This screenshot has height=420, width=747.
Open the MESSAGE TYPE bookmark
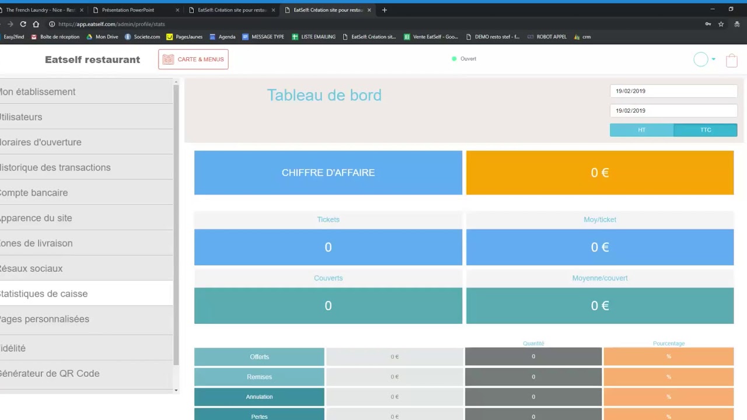(x=263, y=37)
